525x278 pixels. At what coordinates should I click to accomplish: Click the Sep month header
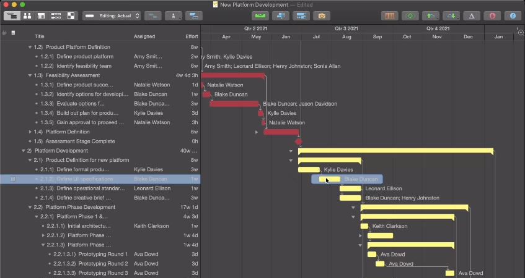(377, 36)
